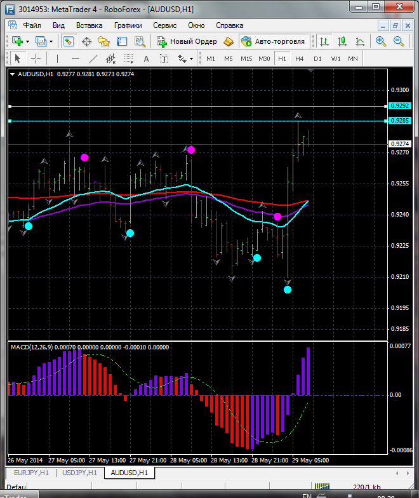The height and width of the screenshot is (498, 419).
Task: Click the zoom out magnifier icon
Action: tap(399, 41)
